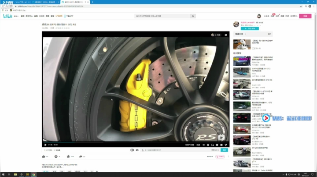Open messages with the red badge

(273, 16)
